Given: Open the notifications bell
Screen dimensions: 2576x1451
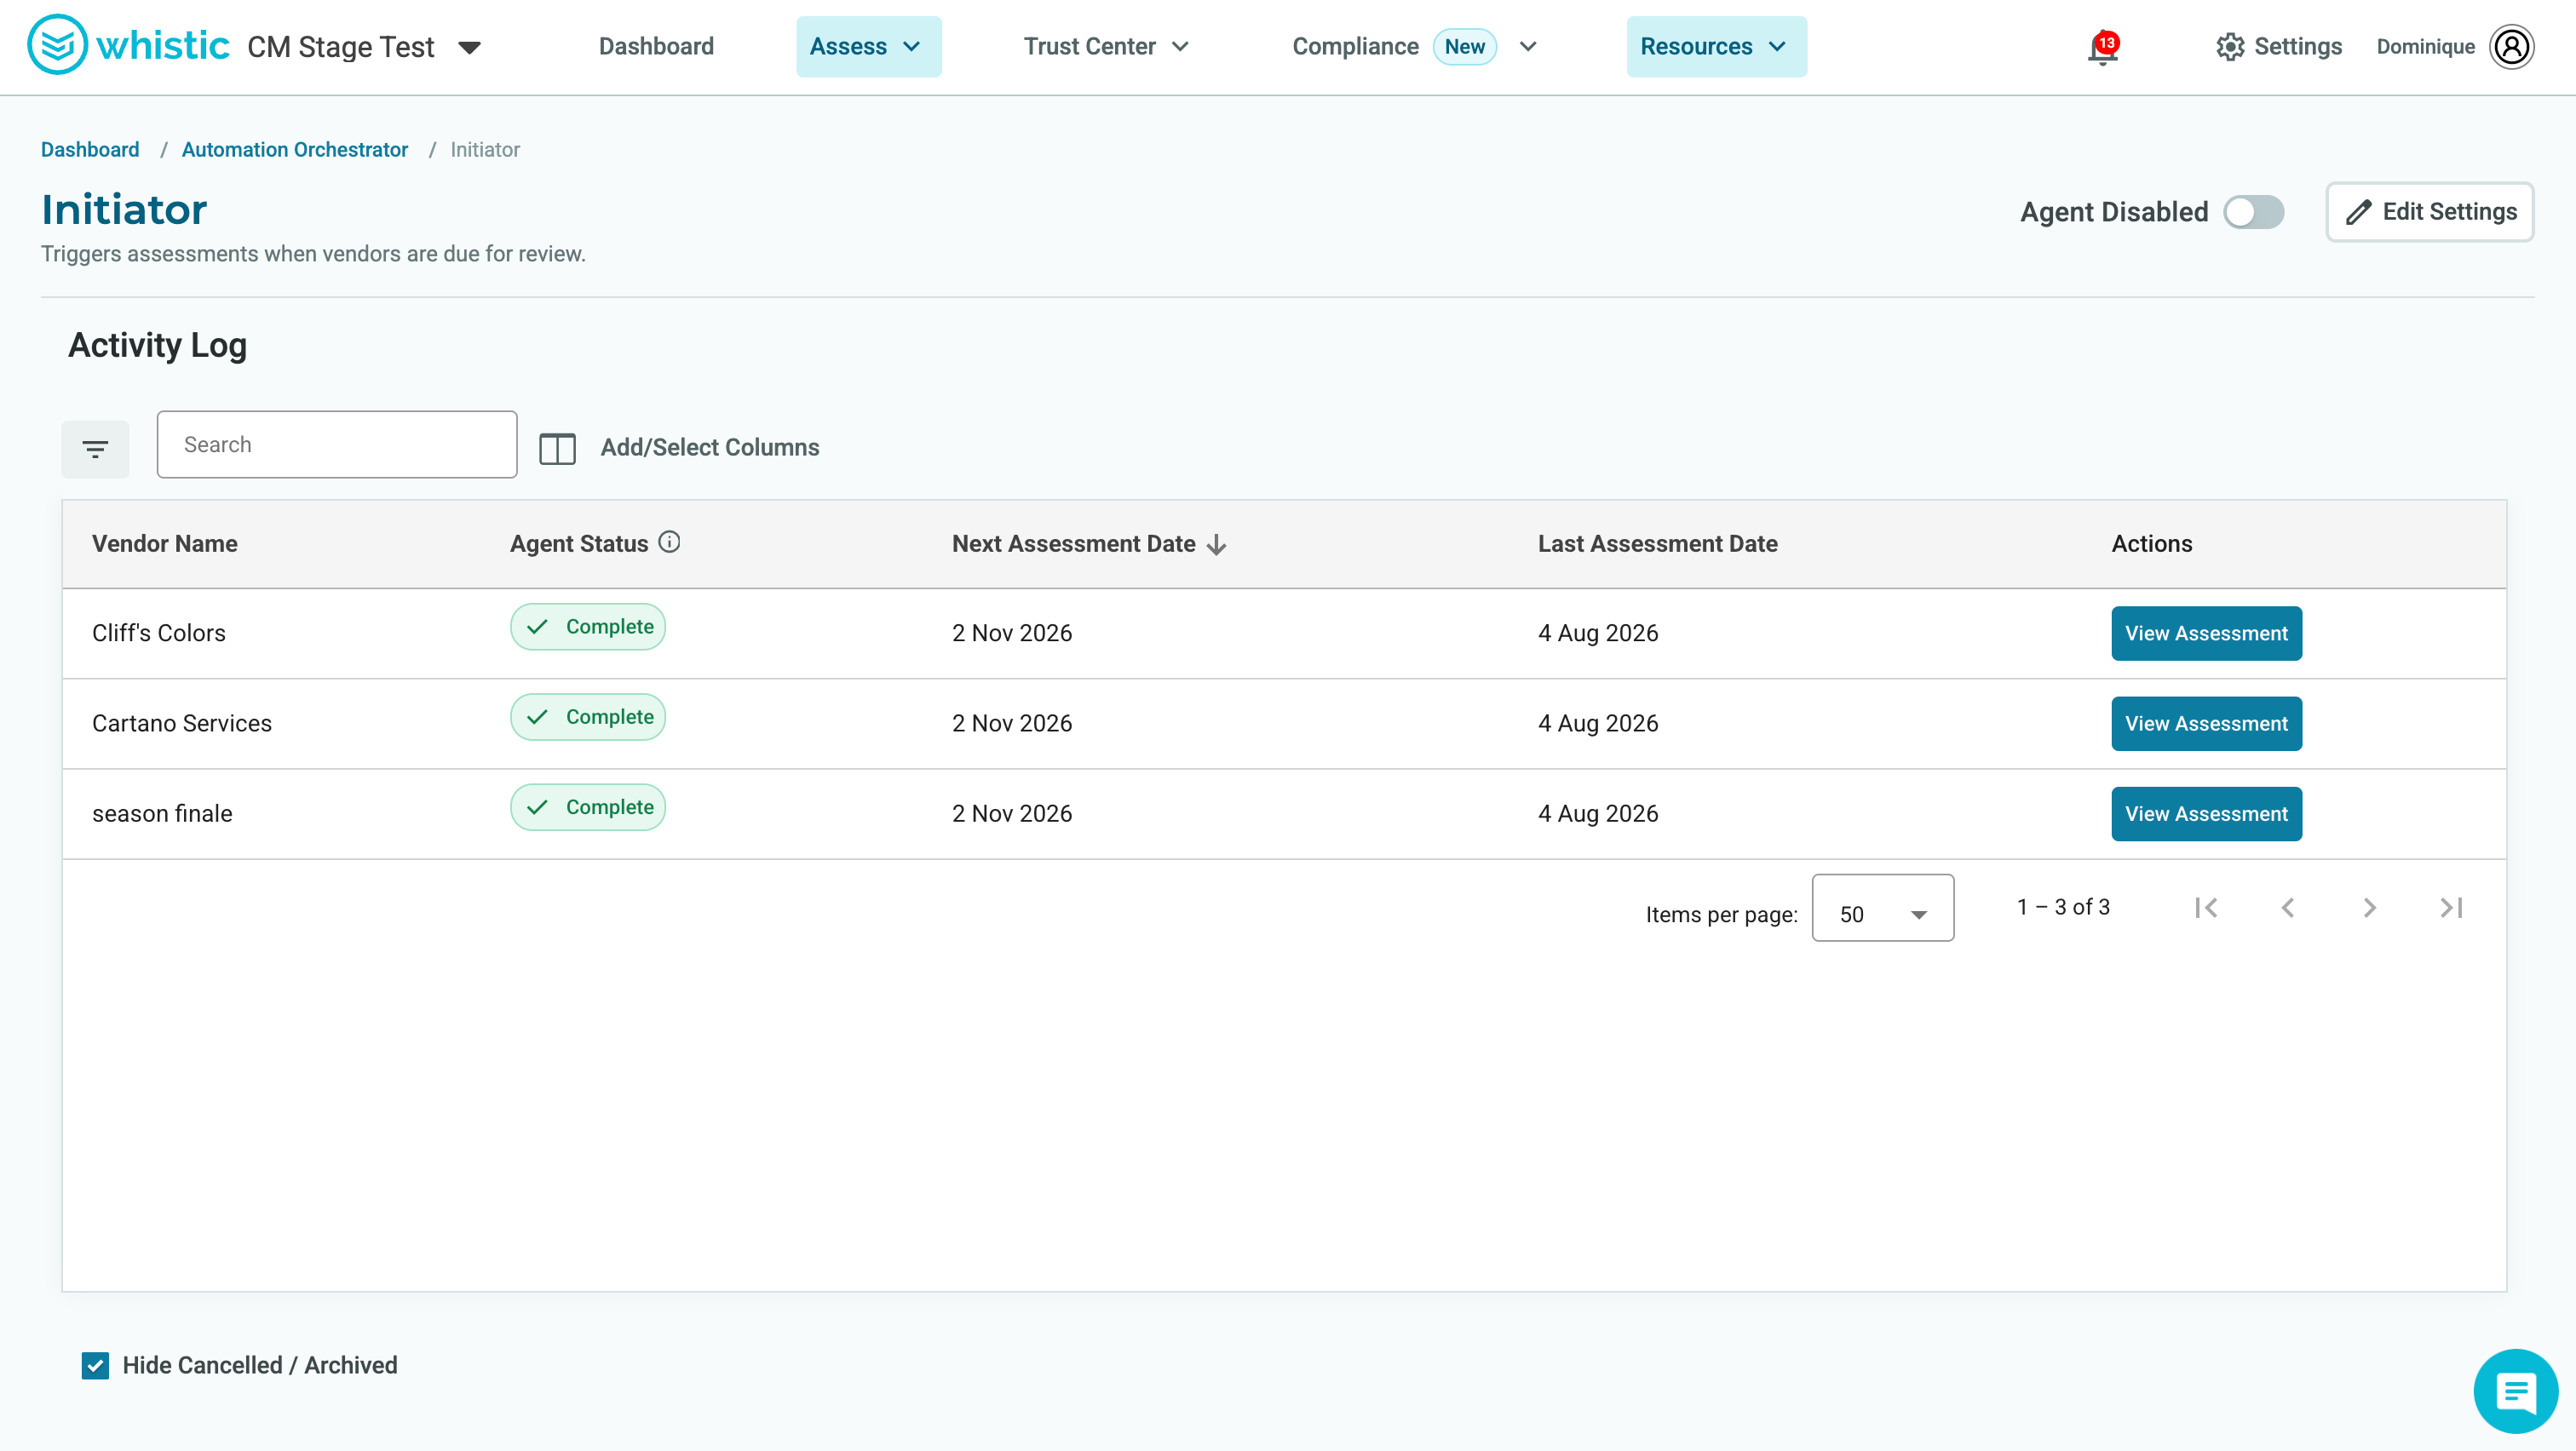Looking at the screenshot, I should (2103, 48).
